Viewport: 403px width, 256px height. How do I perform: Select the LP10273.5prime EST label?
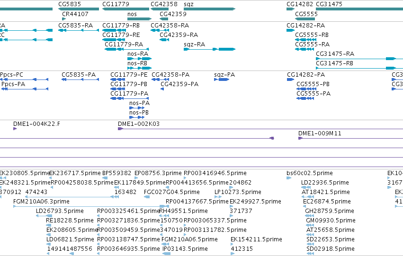[238, 192]
